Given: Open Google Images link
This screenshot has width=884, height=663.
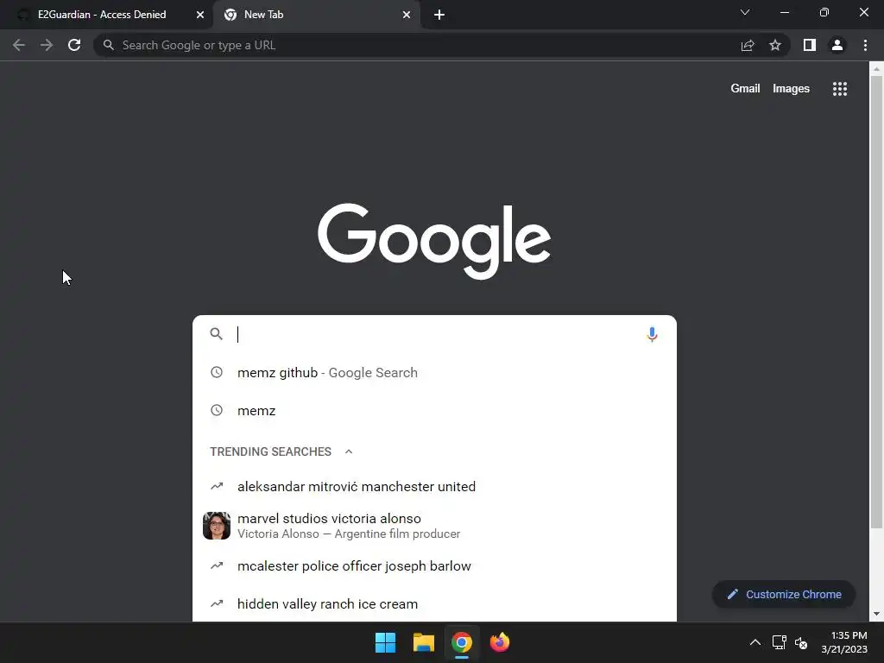Looking at the screenshot, I should click(791, 89).
